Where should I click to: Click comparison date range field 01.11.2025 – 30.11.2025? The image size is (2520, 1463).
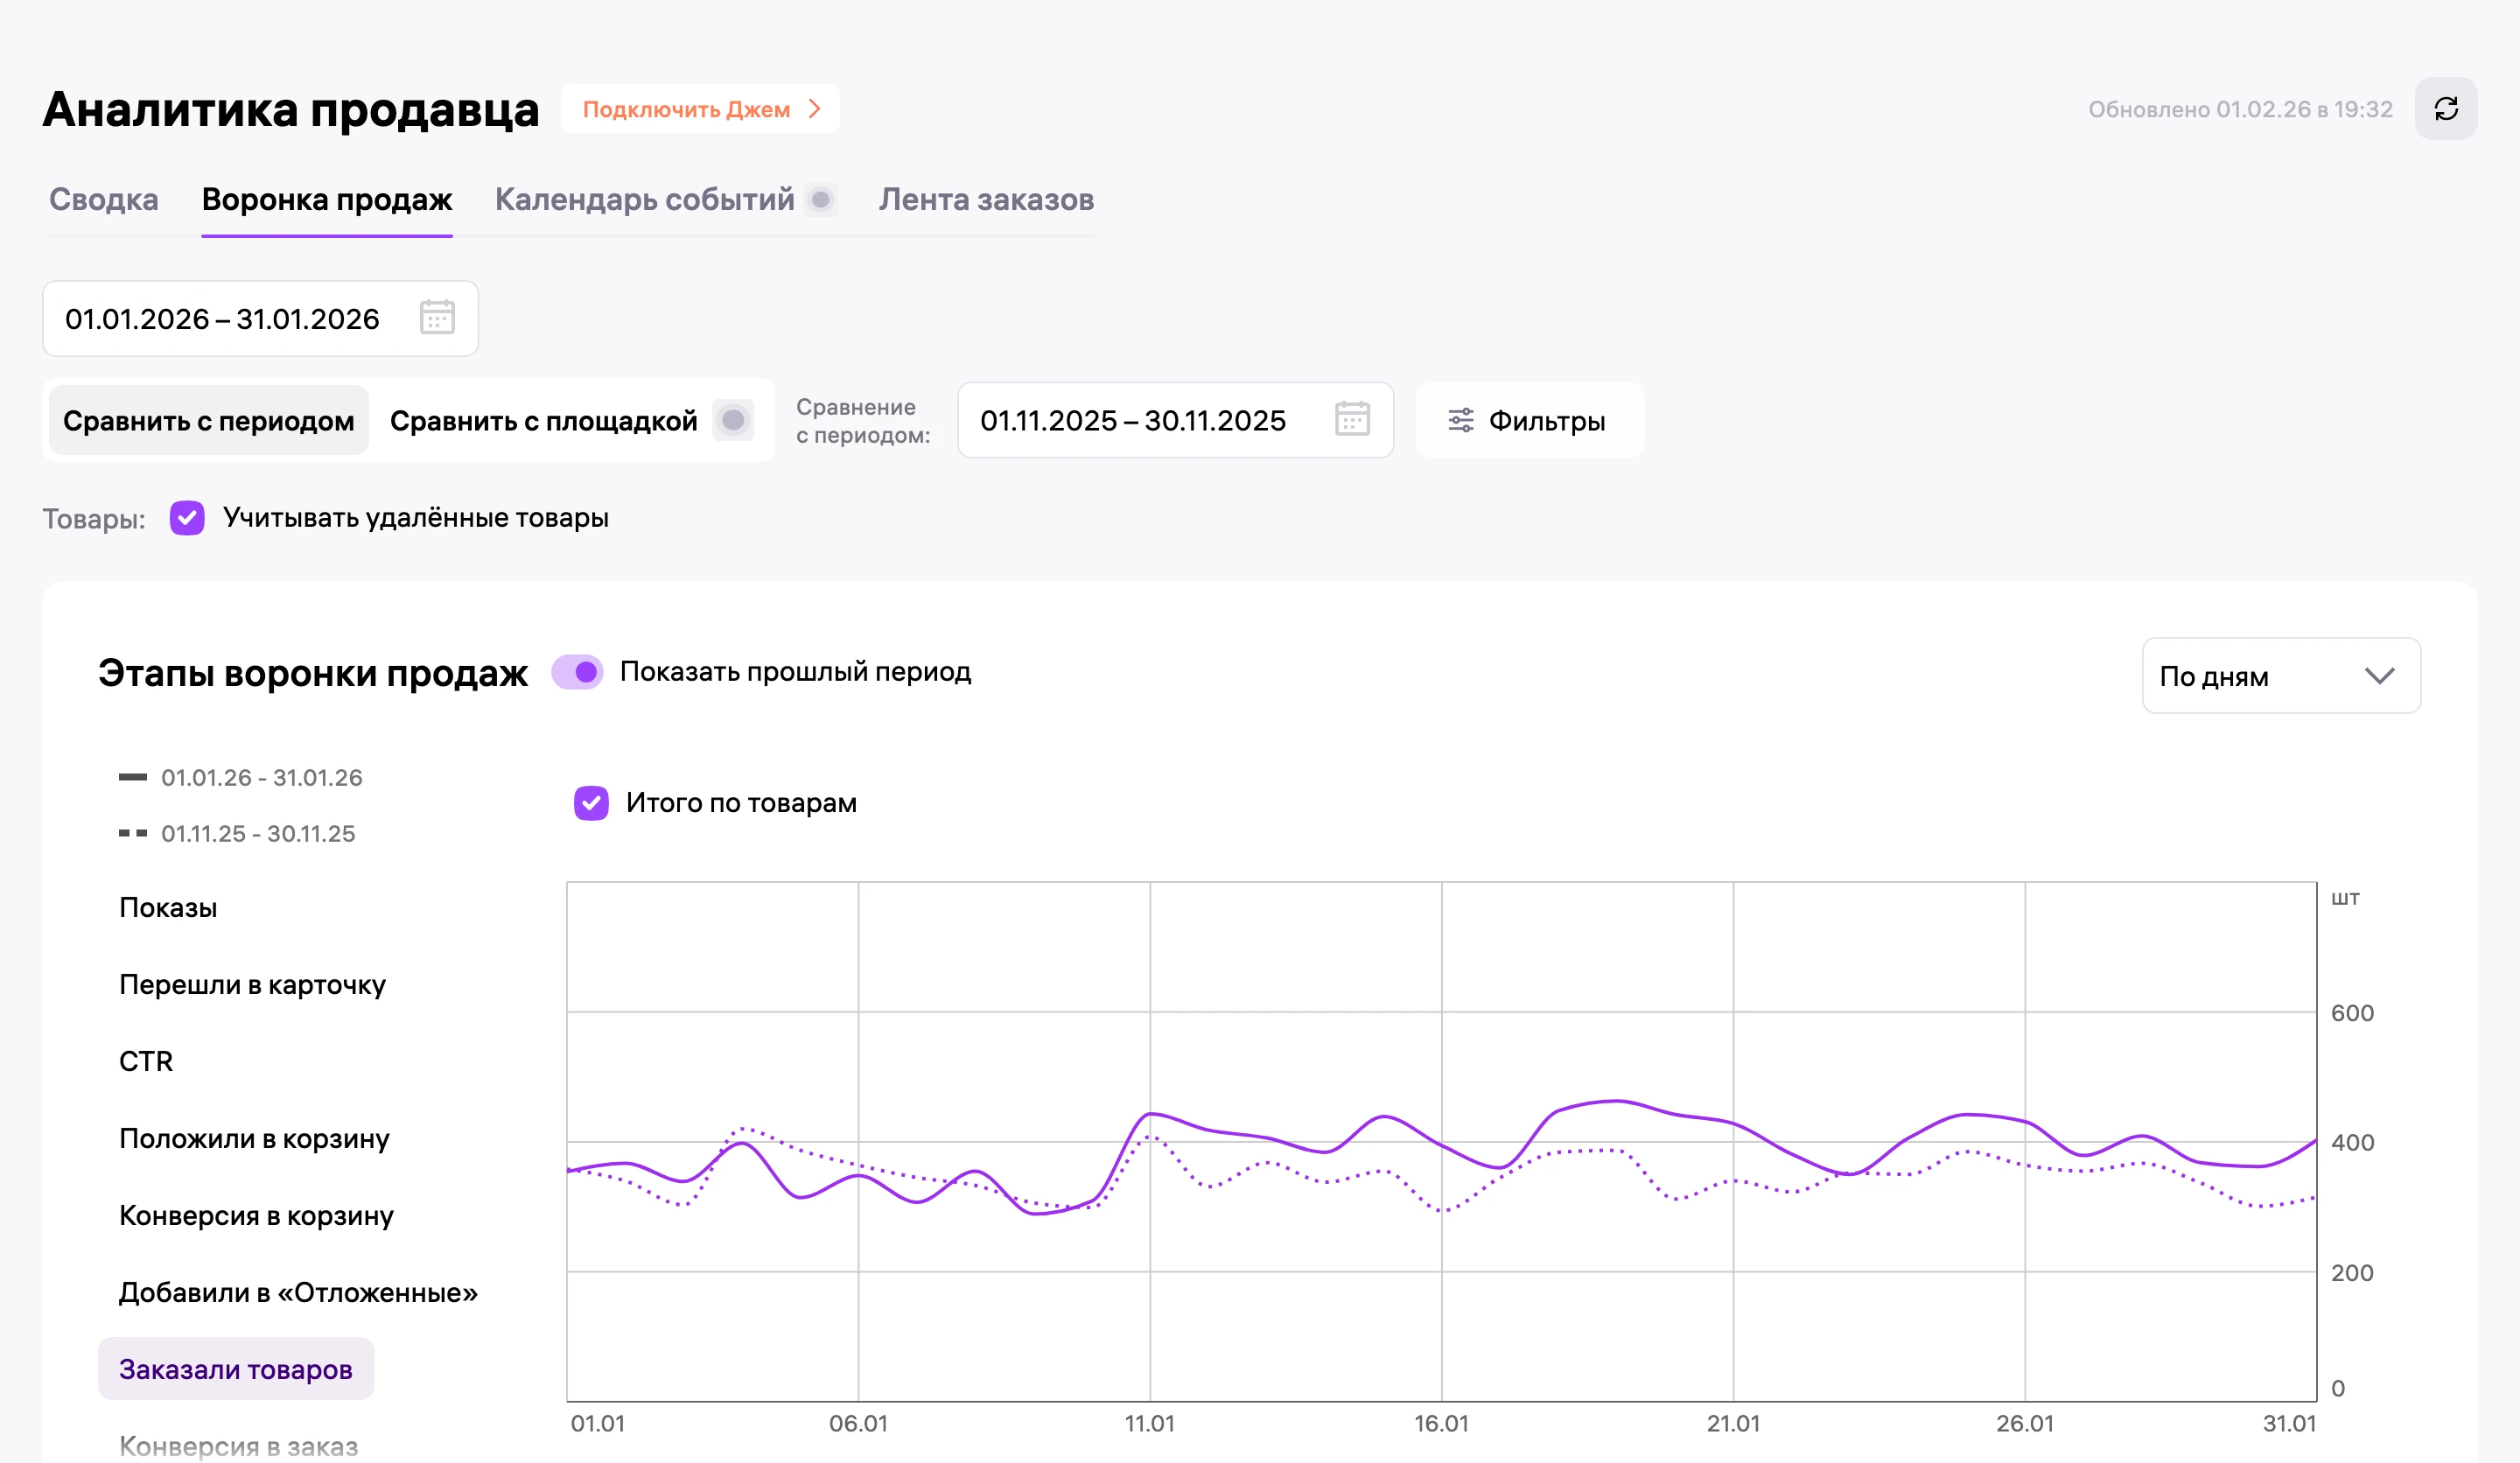coord(1175,420)
